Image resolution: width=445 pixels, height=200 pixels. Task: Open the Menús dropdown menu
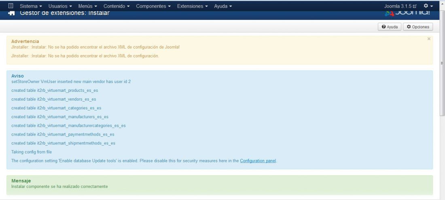(88, 6)
